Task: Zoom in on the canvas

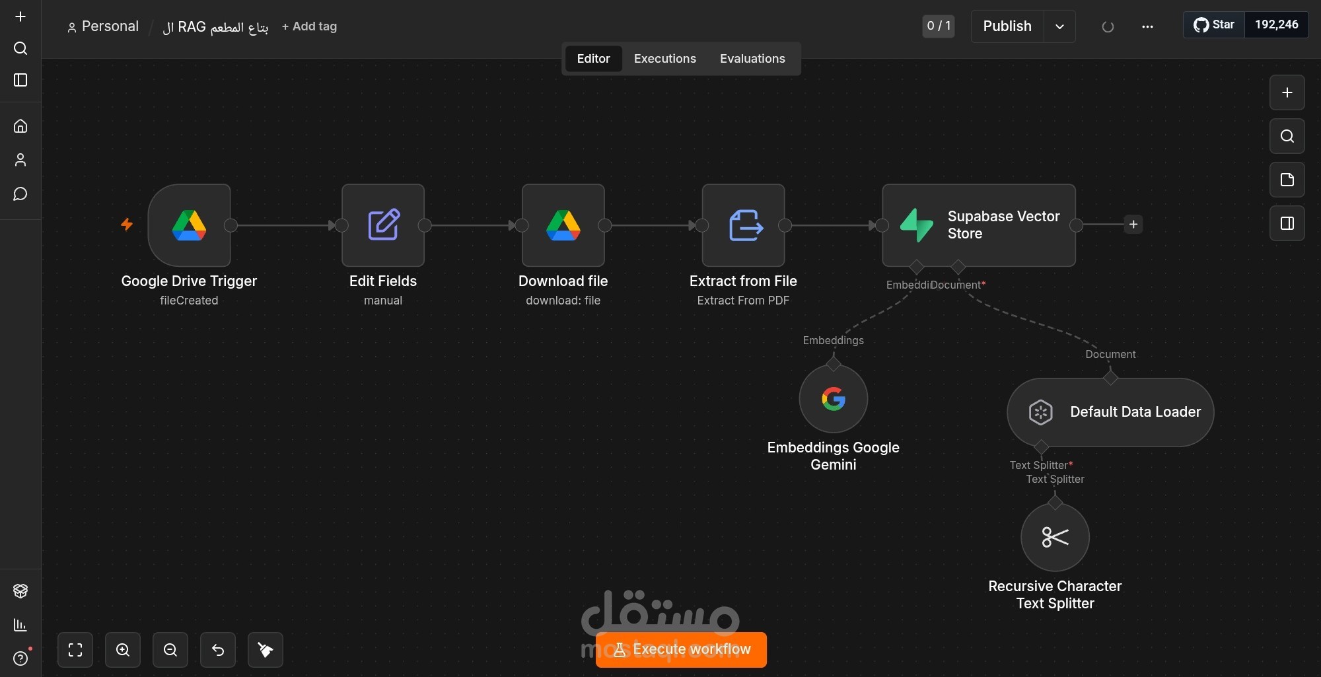Action: point(123,650)
